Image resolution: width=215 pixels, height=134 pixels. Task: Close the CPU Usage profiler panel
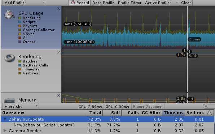pyautogui.click(x=58, y=9)
